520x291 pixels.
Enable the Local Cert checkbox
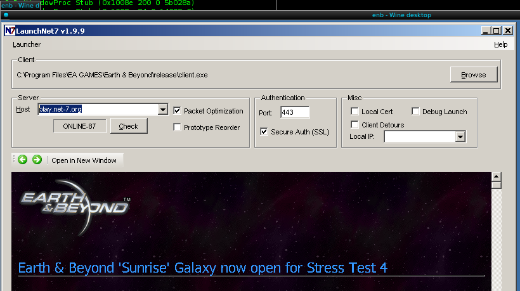(354, 112)
